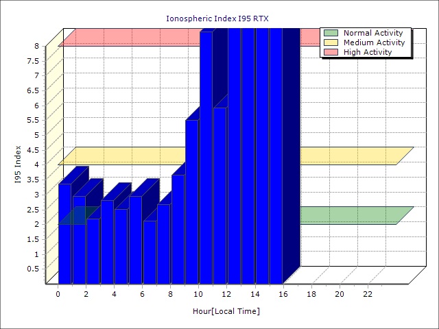Click the green normal activity threshold band
This screenshot has height=329, width=439.
[x=350, y=215]
